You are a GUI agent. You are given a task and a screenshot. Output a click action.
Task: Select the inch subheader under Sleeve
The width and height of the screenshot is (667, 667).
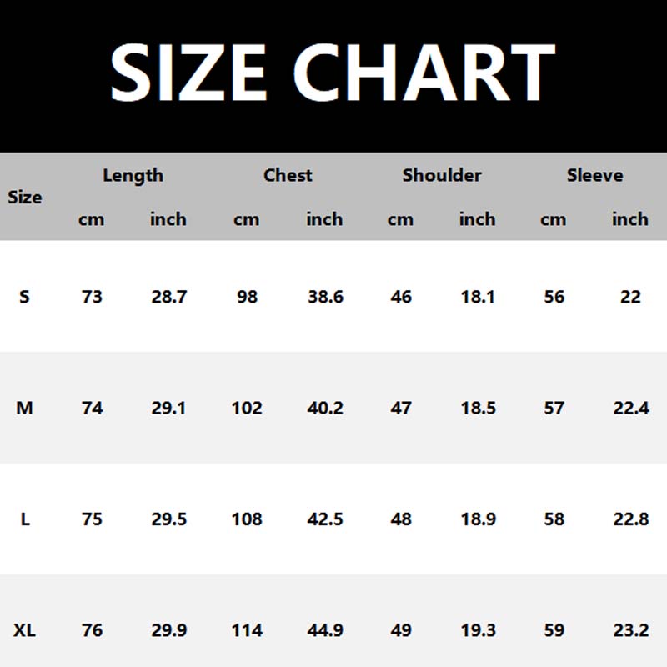pyautogui.click(x=630, y=220)
